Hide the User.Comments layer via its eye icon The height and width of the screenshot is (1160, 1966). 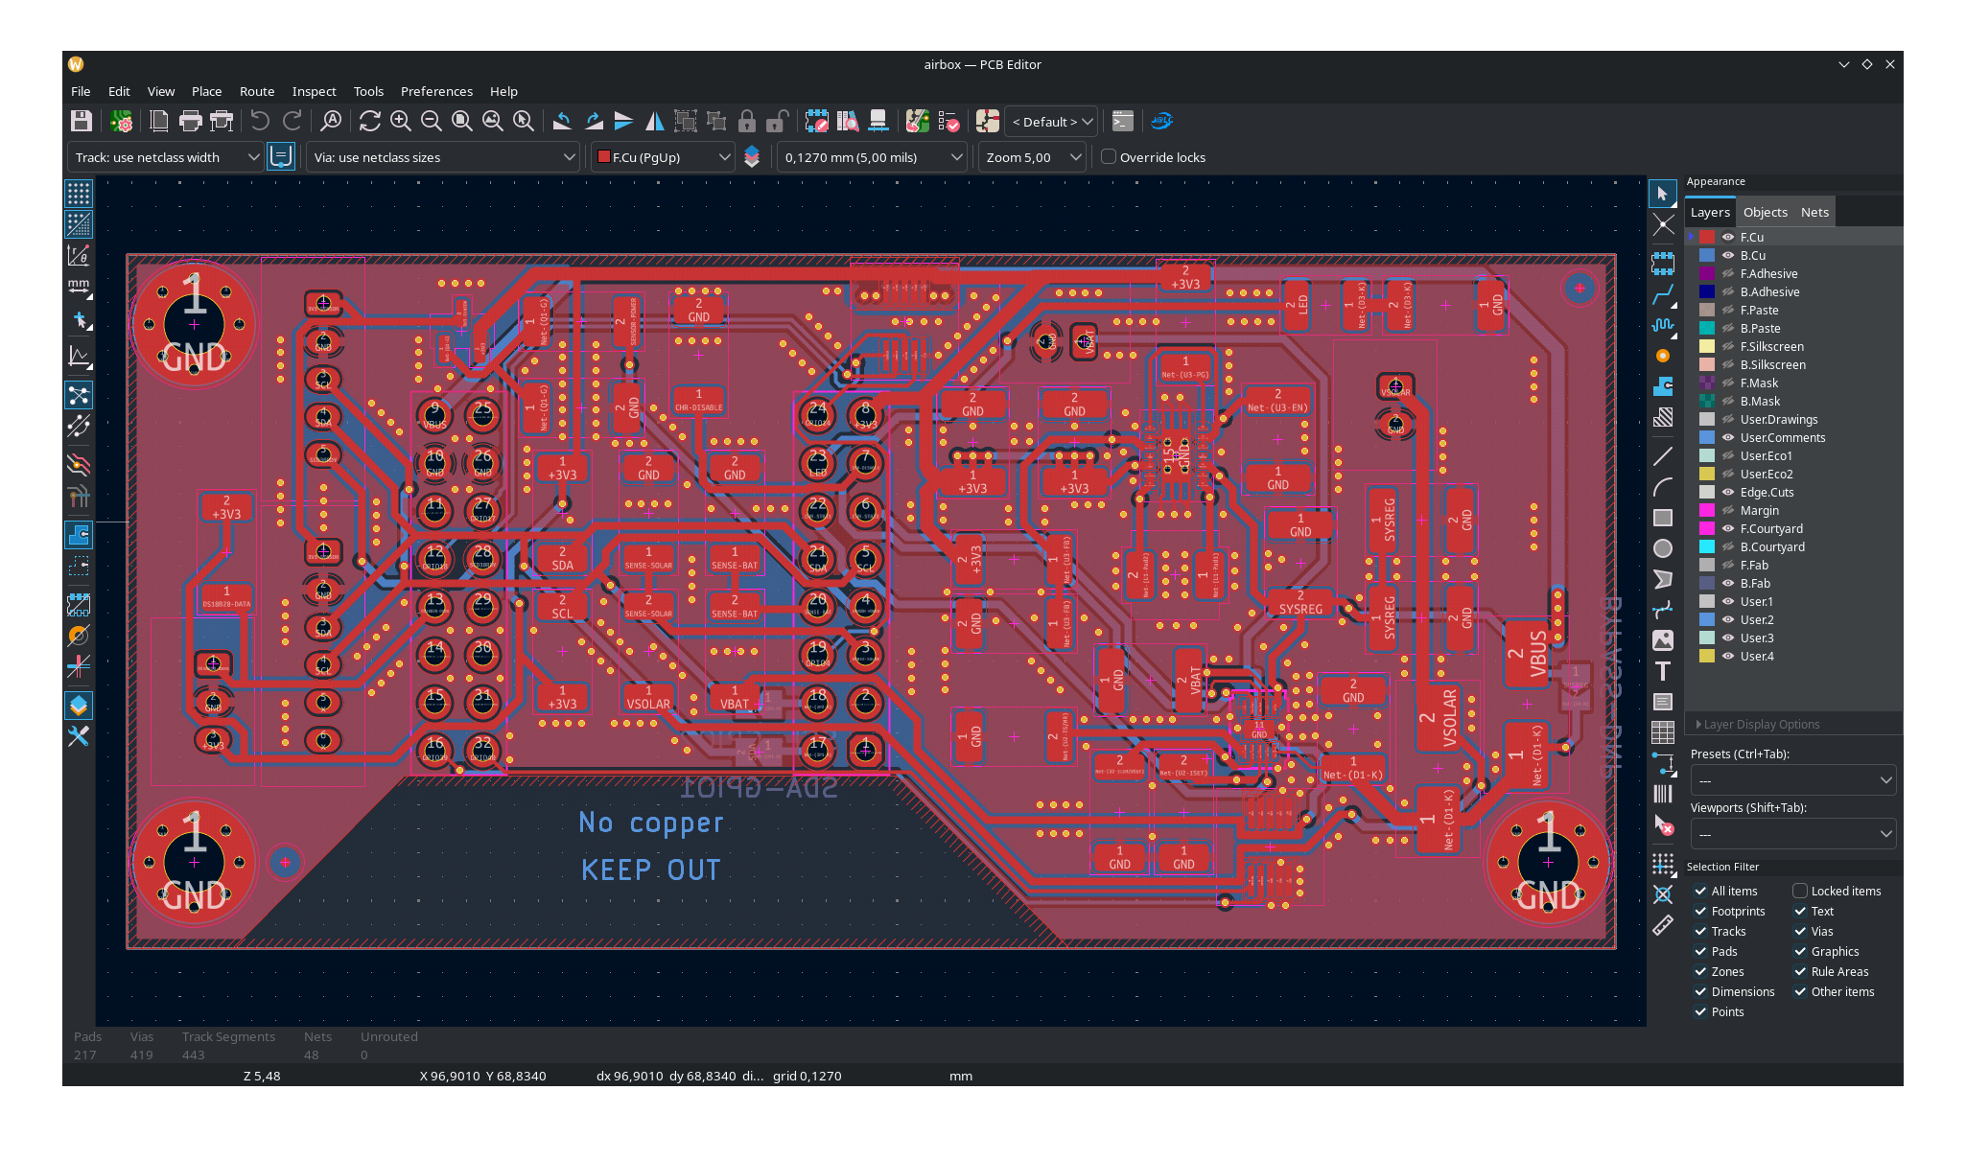coord(1728,437)
